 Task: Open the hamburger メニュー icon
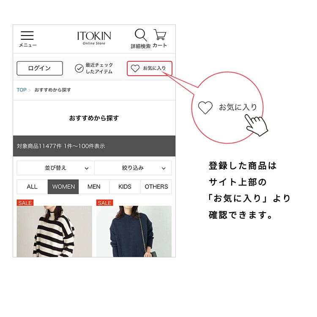27,36
